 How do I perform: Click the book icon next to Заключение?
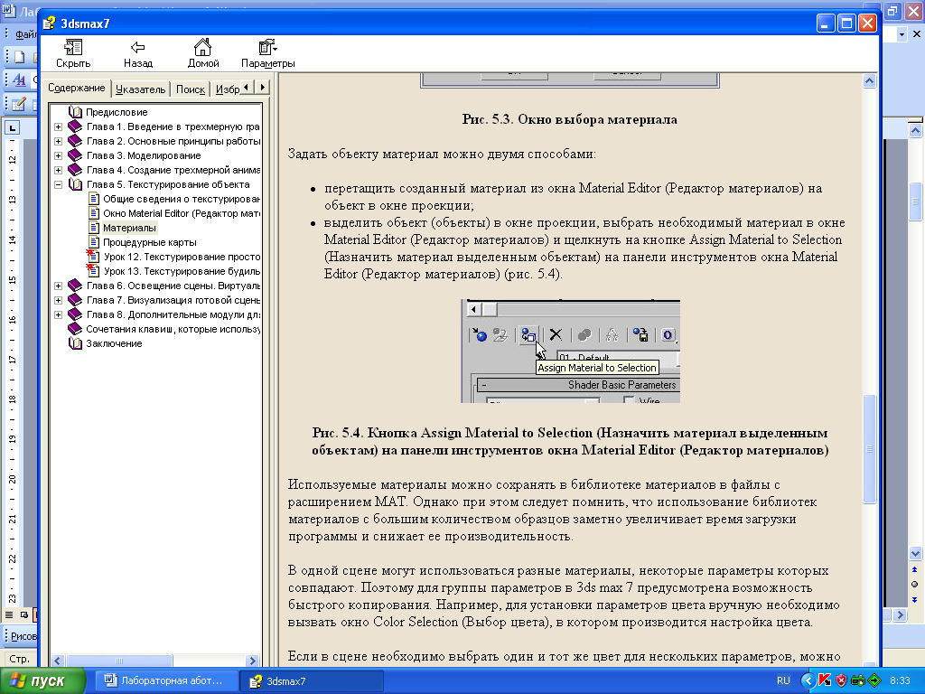coord(75,343)
